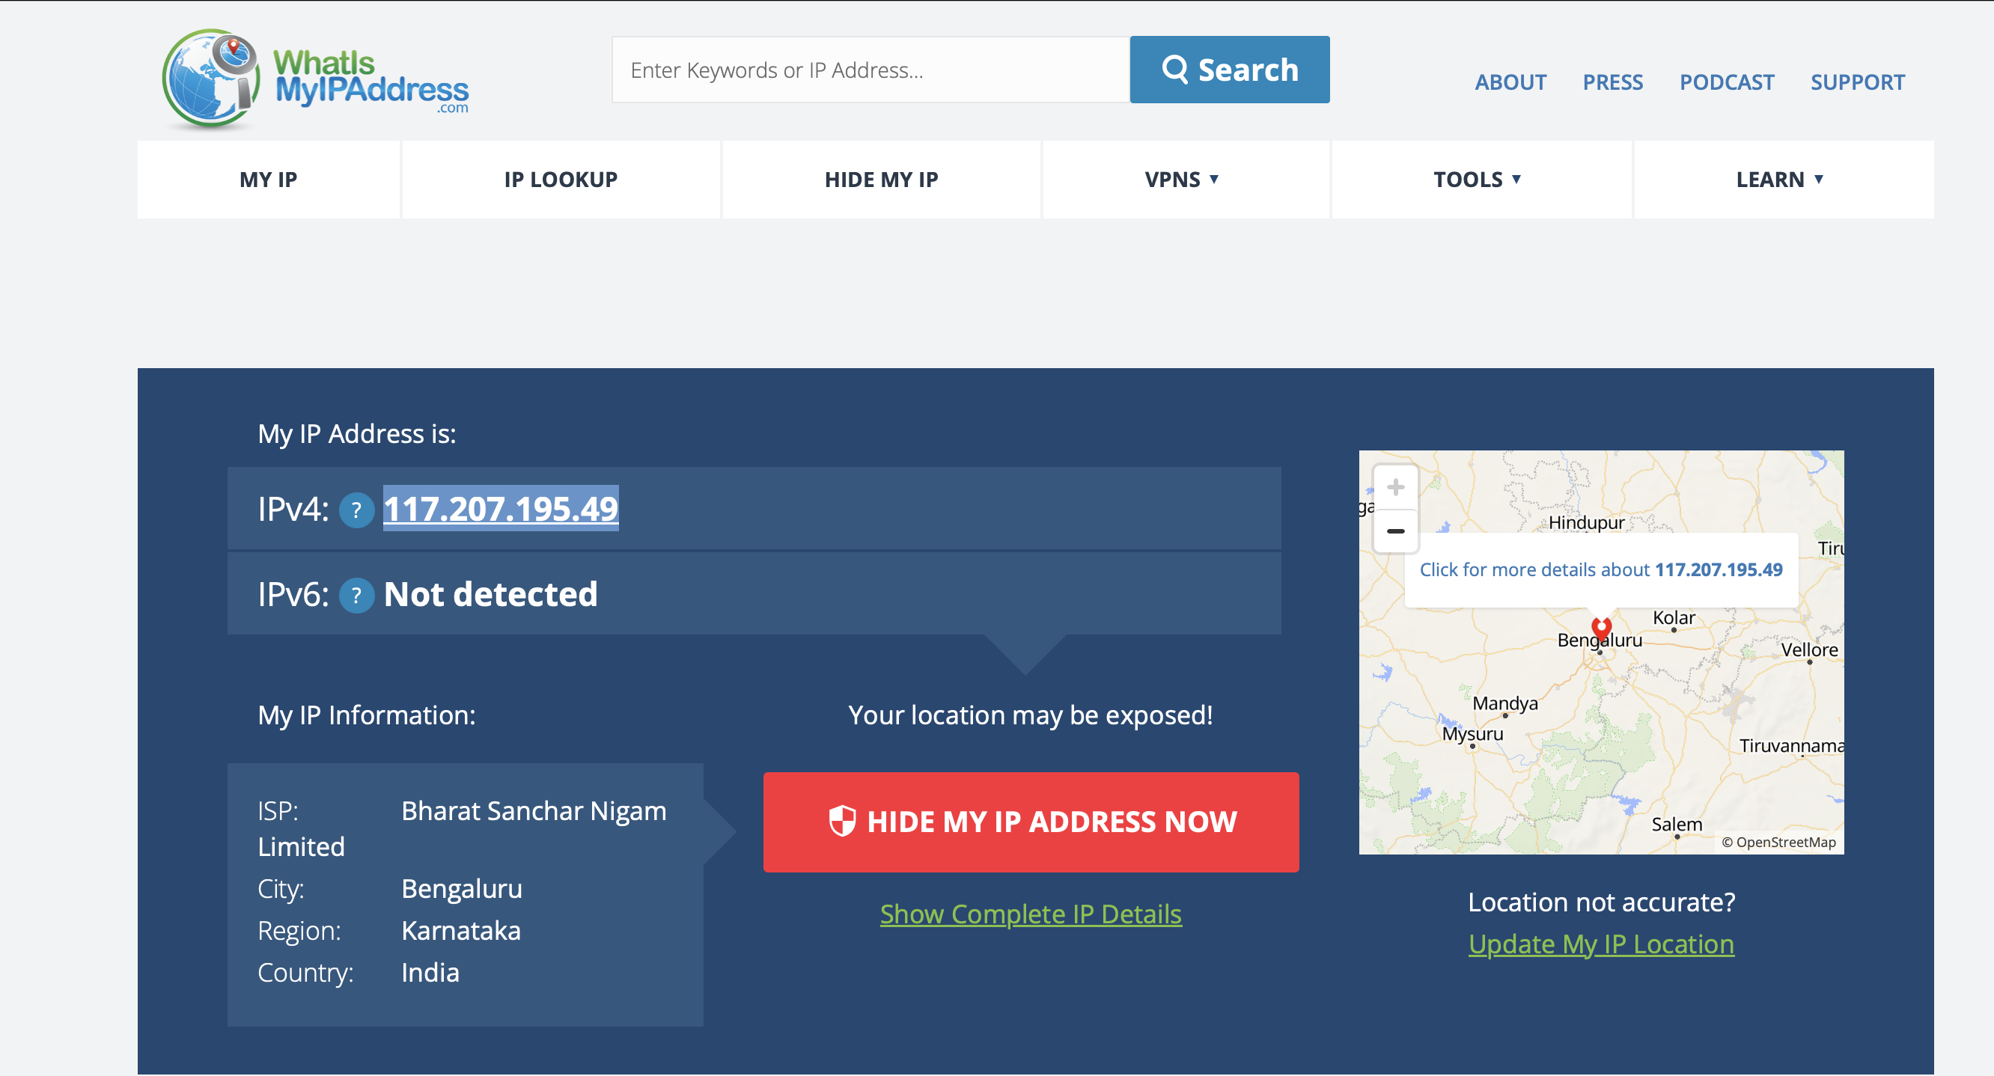Click the Bharat Sanchar Nigam ISP text
Screen dimensions: 1994x1076
coord(534,810)
